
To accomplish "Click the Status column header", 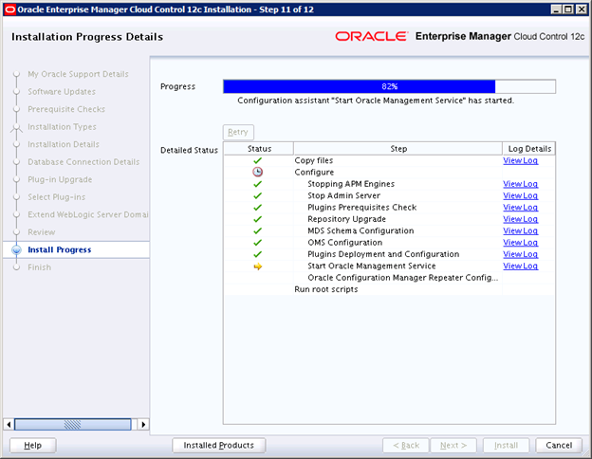I will [259, 149].
